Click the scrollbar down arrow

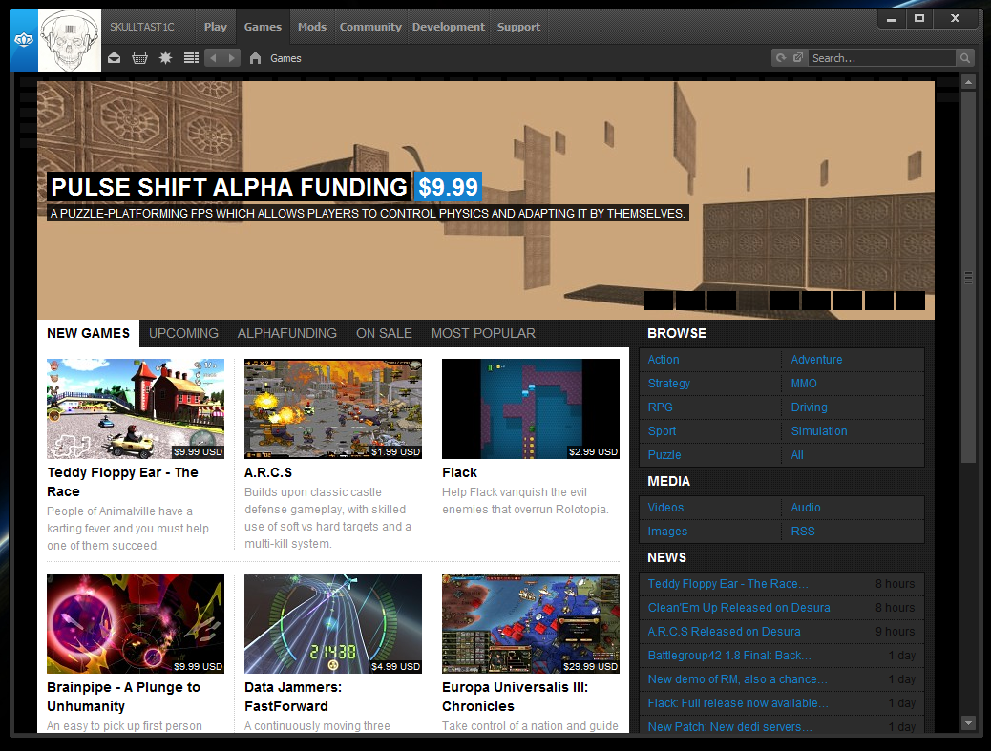(x=968, y=722)
